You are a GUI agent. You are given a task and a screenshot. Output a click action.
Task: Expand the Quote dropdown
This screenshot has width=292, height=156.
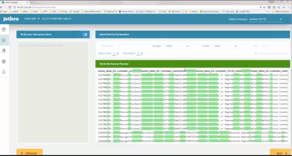[x=225, y=46]
